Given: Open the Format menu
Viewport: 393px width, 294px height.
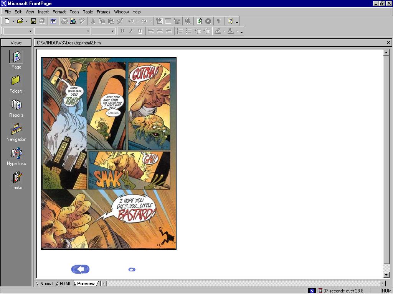Looking at the screenshot, I should click(x=59, y=12).
